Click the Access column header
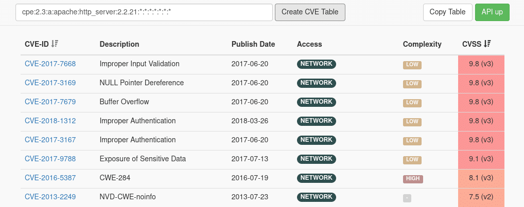 (309, 44)
